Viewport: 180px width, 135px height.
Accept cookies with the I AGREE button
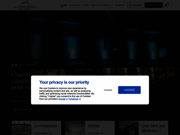pos(129,90)
